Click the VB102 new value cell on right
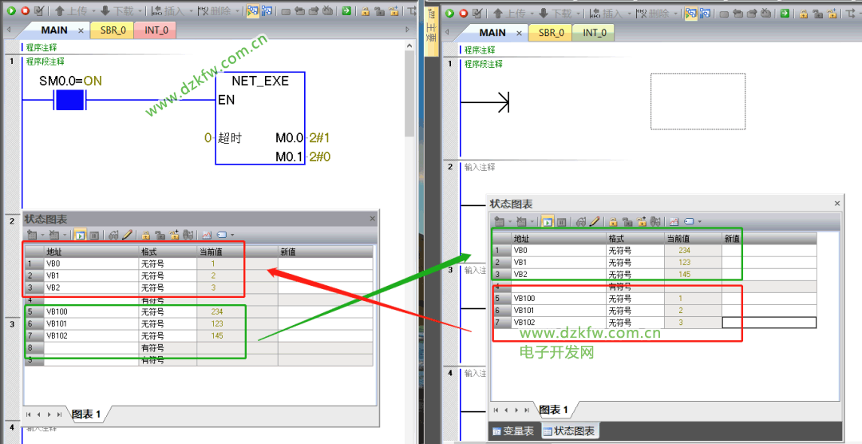The width and height of the screenshot is (862, 444). (x=769, y=323)
